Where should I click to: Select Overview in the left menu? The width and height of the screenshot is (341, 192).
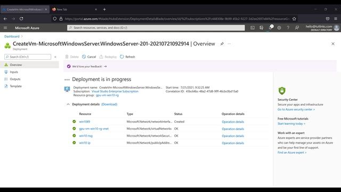(x=29, y=65)
